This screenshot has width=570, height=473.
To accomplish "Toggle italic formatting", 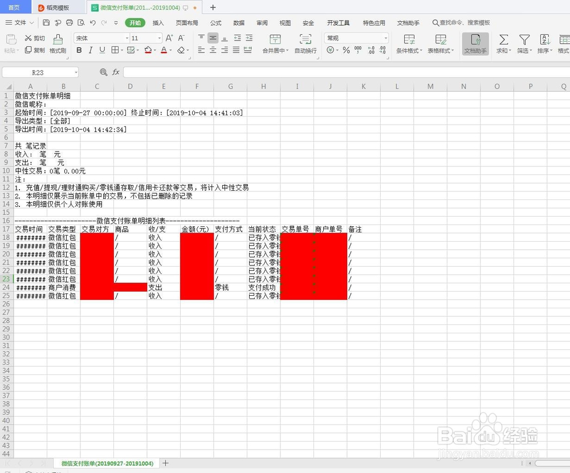I will click(x=91, y=50).
